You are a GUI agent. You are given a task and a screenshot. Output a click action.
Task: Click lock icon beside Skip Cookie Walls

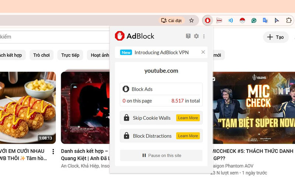click(126, 118)
